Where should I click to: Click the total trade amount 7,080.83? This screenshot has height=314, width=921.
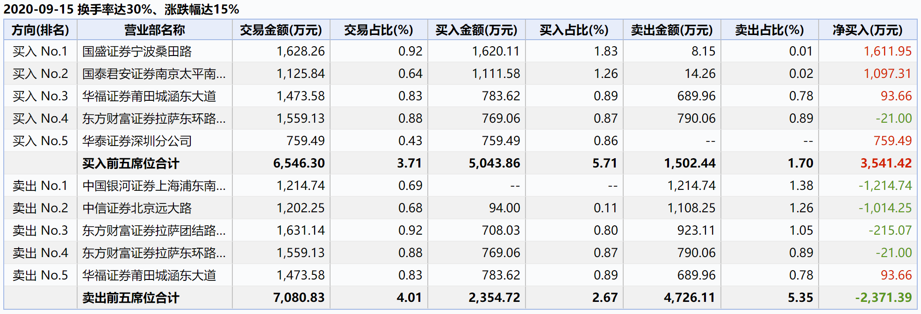[299, 298]
